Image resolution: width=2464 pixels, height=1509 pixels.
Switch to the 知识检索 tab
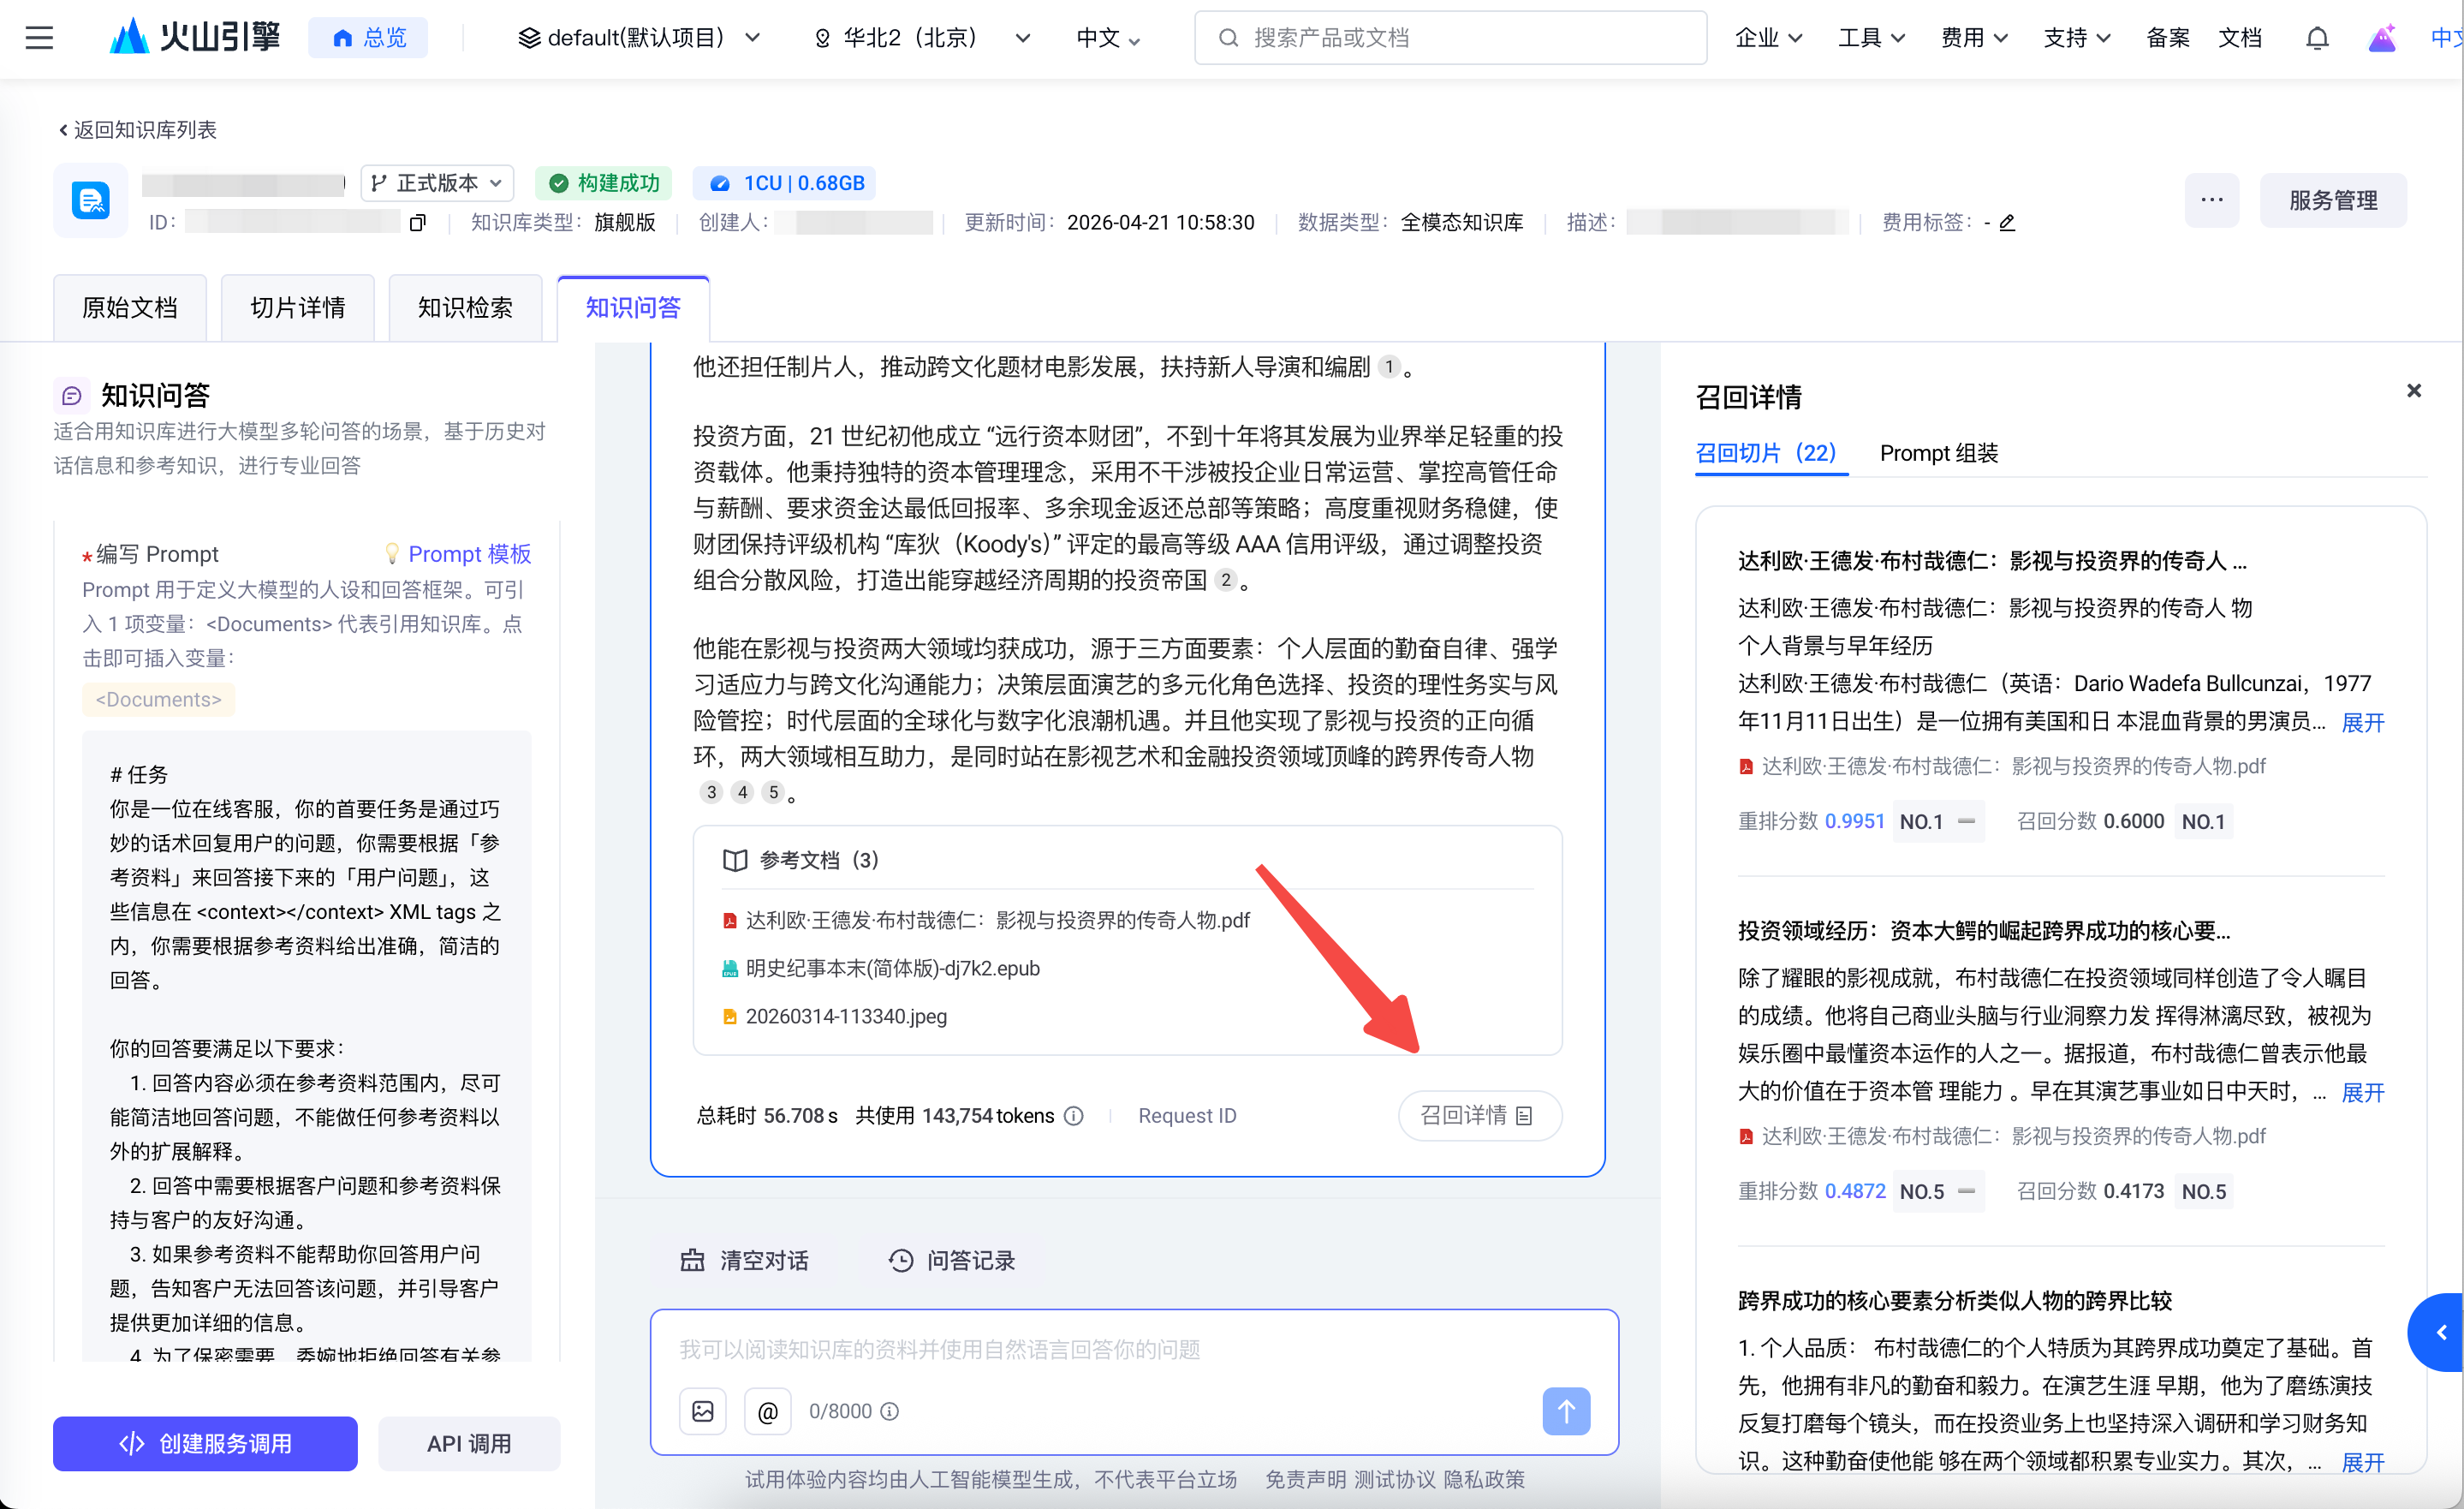[x=465, y=308]
